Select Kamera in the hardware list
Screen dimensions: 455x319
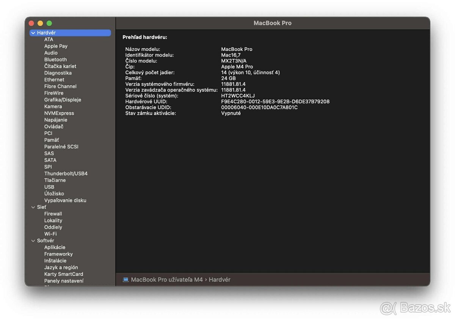pos(53,106)
